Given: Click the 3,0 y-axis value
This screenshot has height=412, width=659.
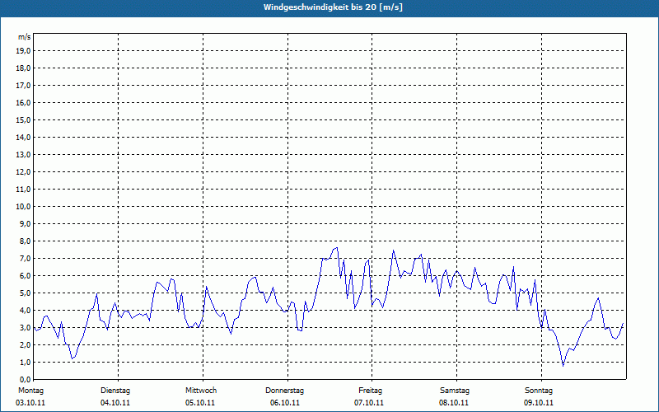Looking at the screenshot, I should point(24,327).
